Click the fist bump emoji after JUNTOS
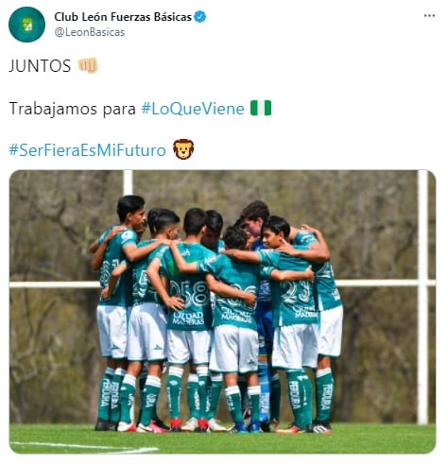The width and height of the screenshot is (448, 465). tap(88, 65)
